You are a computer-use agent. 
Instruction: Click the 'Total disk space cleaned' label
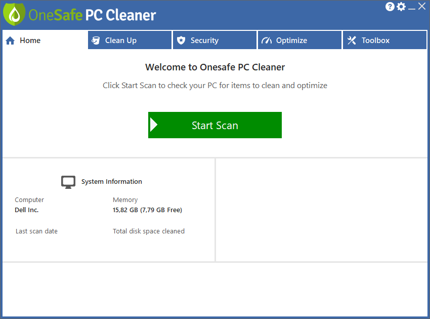click(149, 231)
